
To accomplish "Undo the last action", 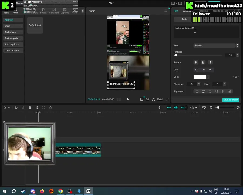I will 16,108.
